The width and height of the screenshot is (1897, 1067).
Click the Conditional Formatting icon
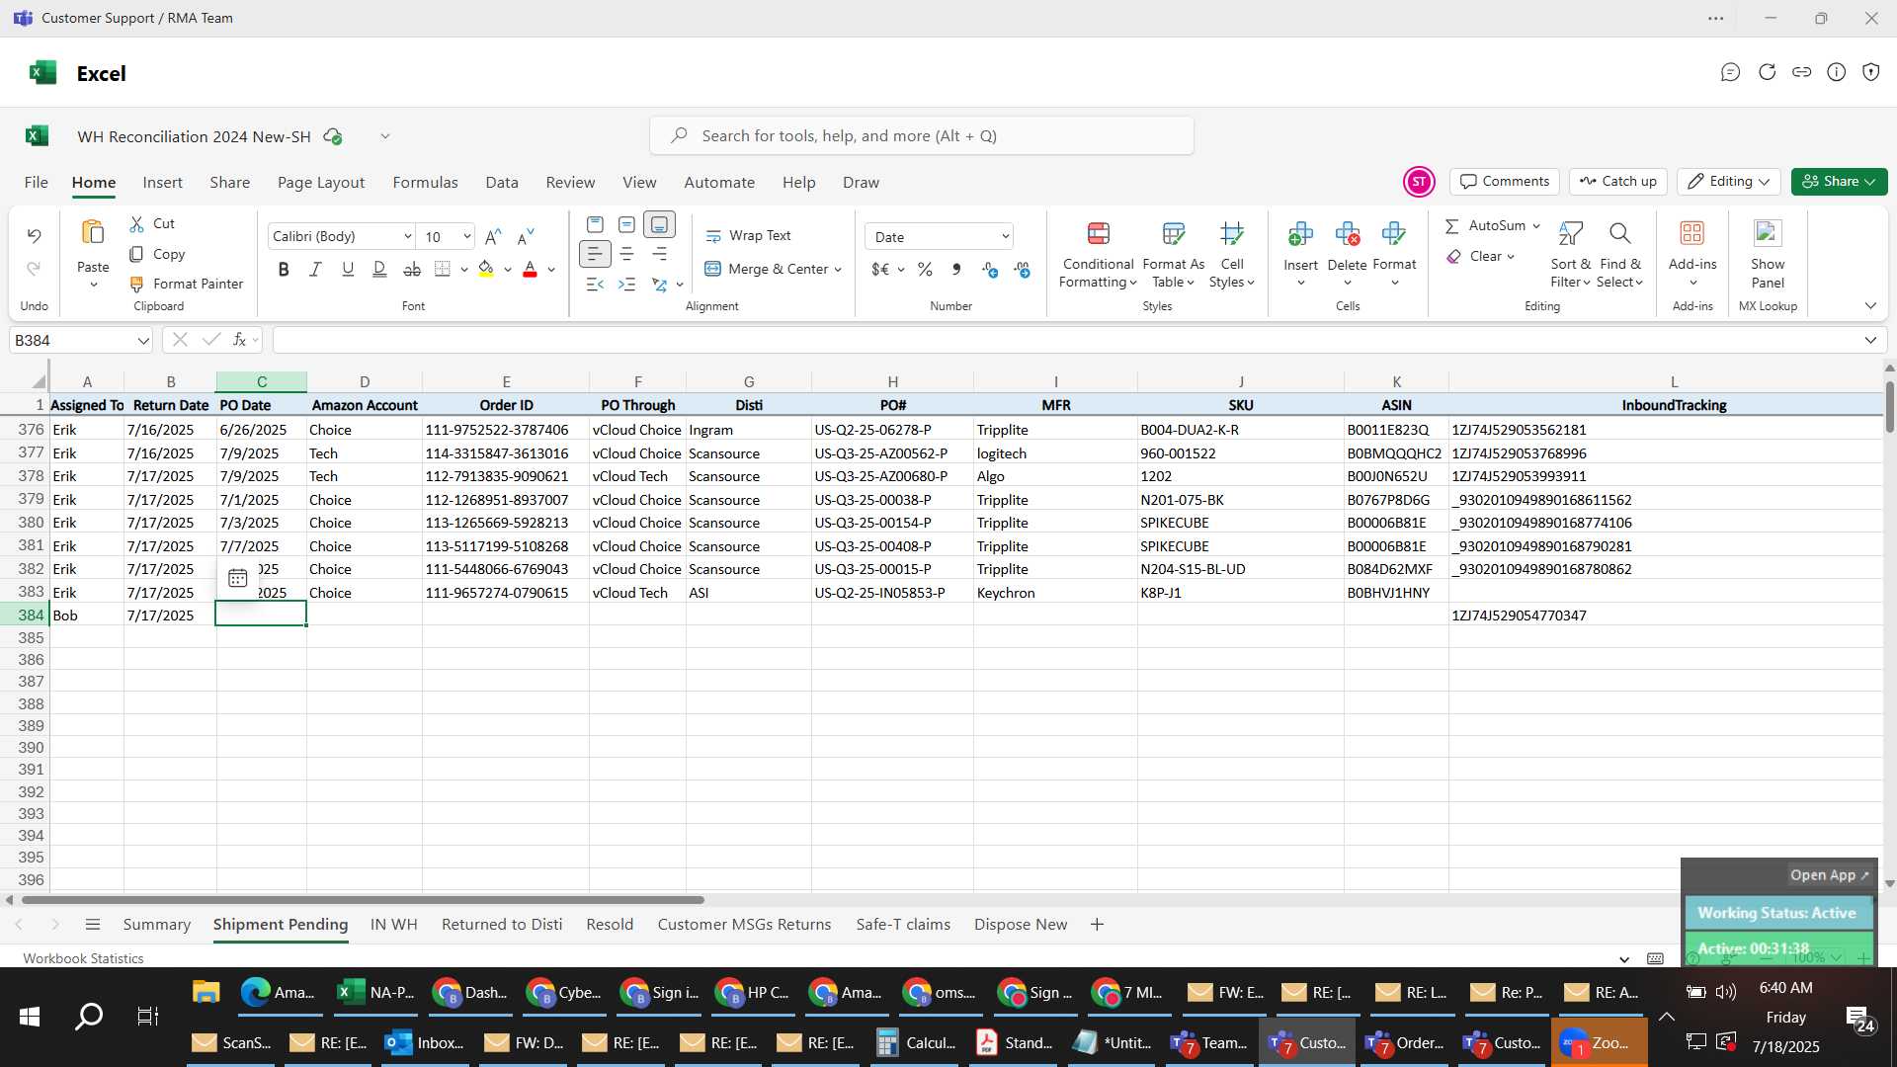pyautogui.click(x=1098, y=233)
